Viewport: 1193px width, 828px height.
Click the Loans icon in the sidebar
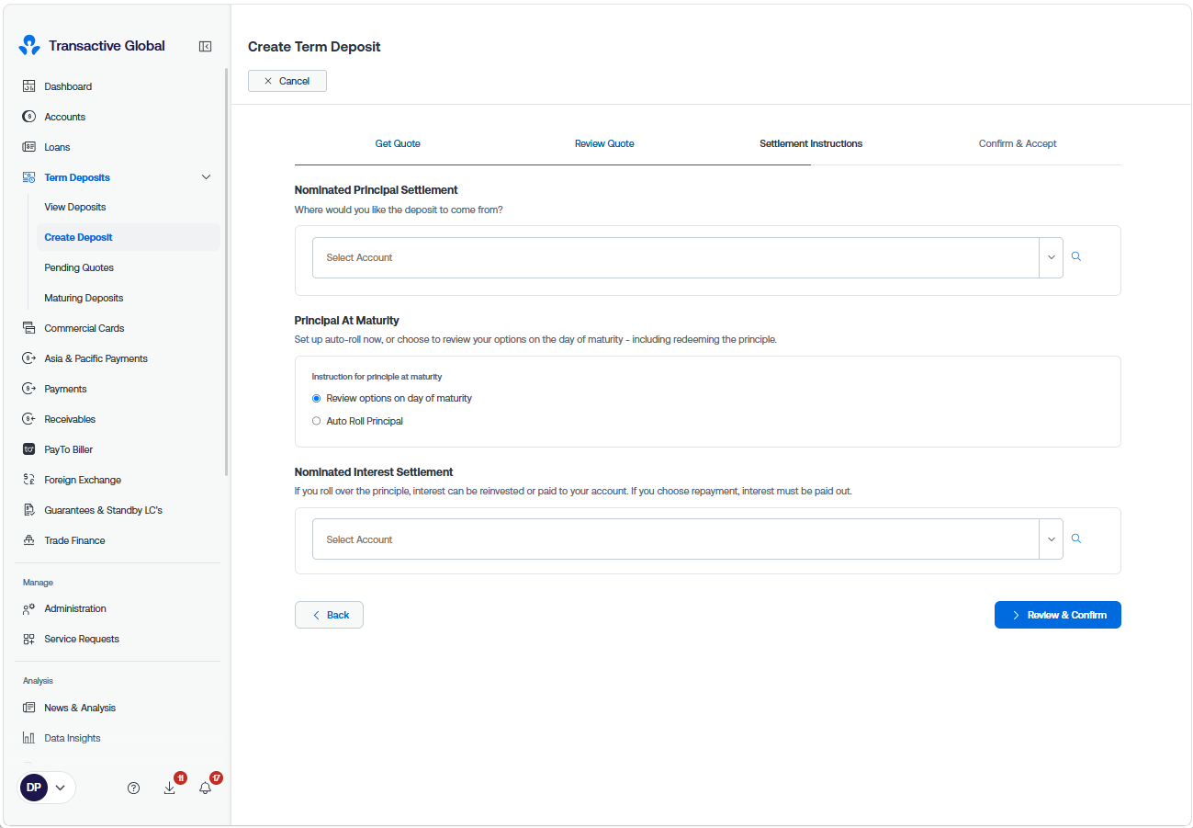(x=28, y=147)
